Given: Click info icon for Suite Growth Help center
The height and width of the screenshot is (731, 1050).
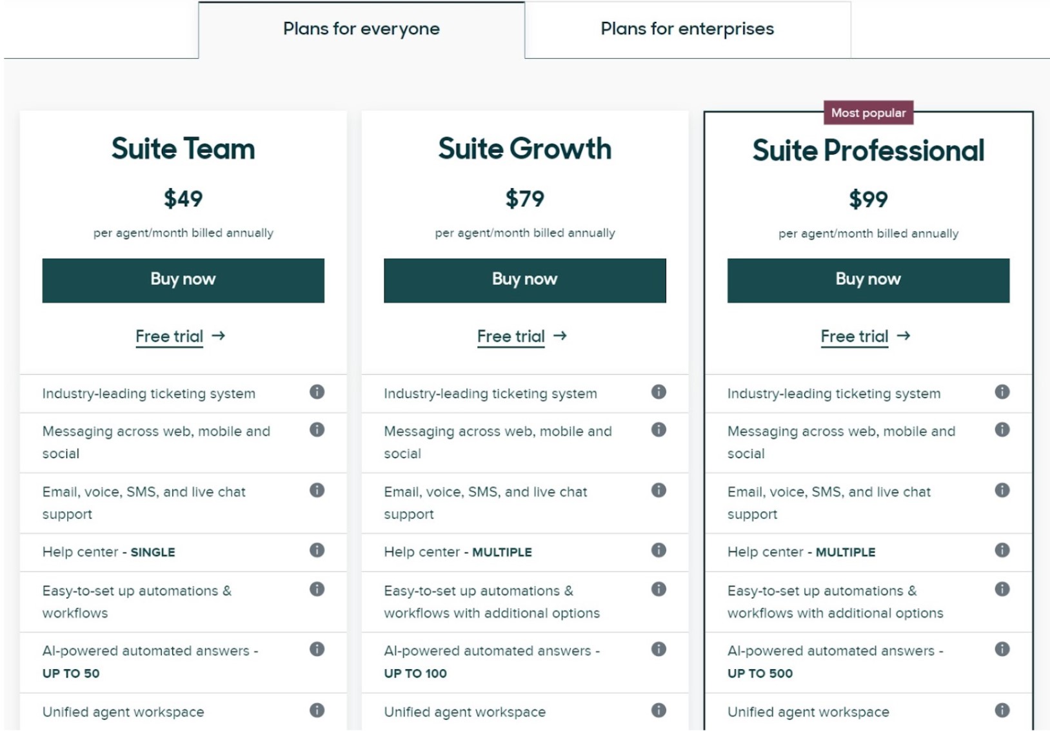Looking at the screenshot, I should pyautogui.click(x=659, y=550).
